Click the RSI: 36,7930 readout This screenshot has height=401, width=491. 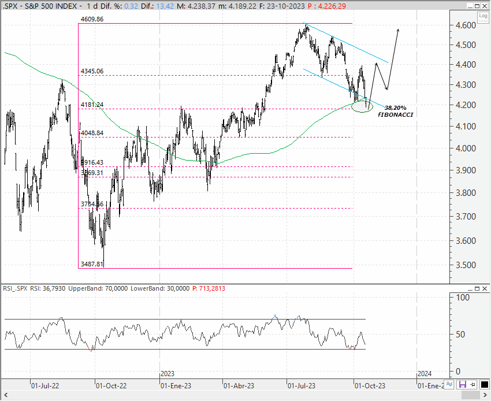pos(47,288)
